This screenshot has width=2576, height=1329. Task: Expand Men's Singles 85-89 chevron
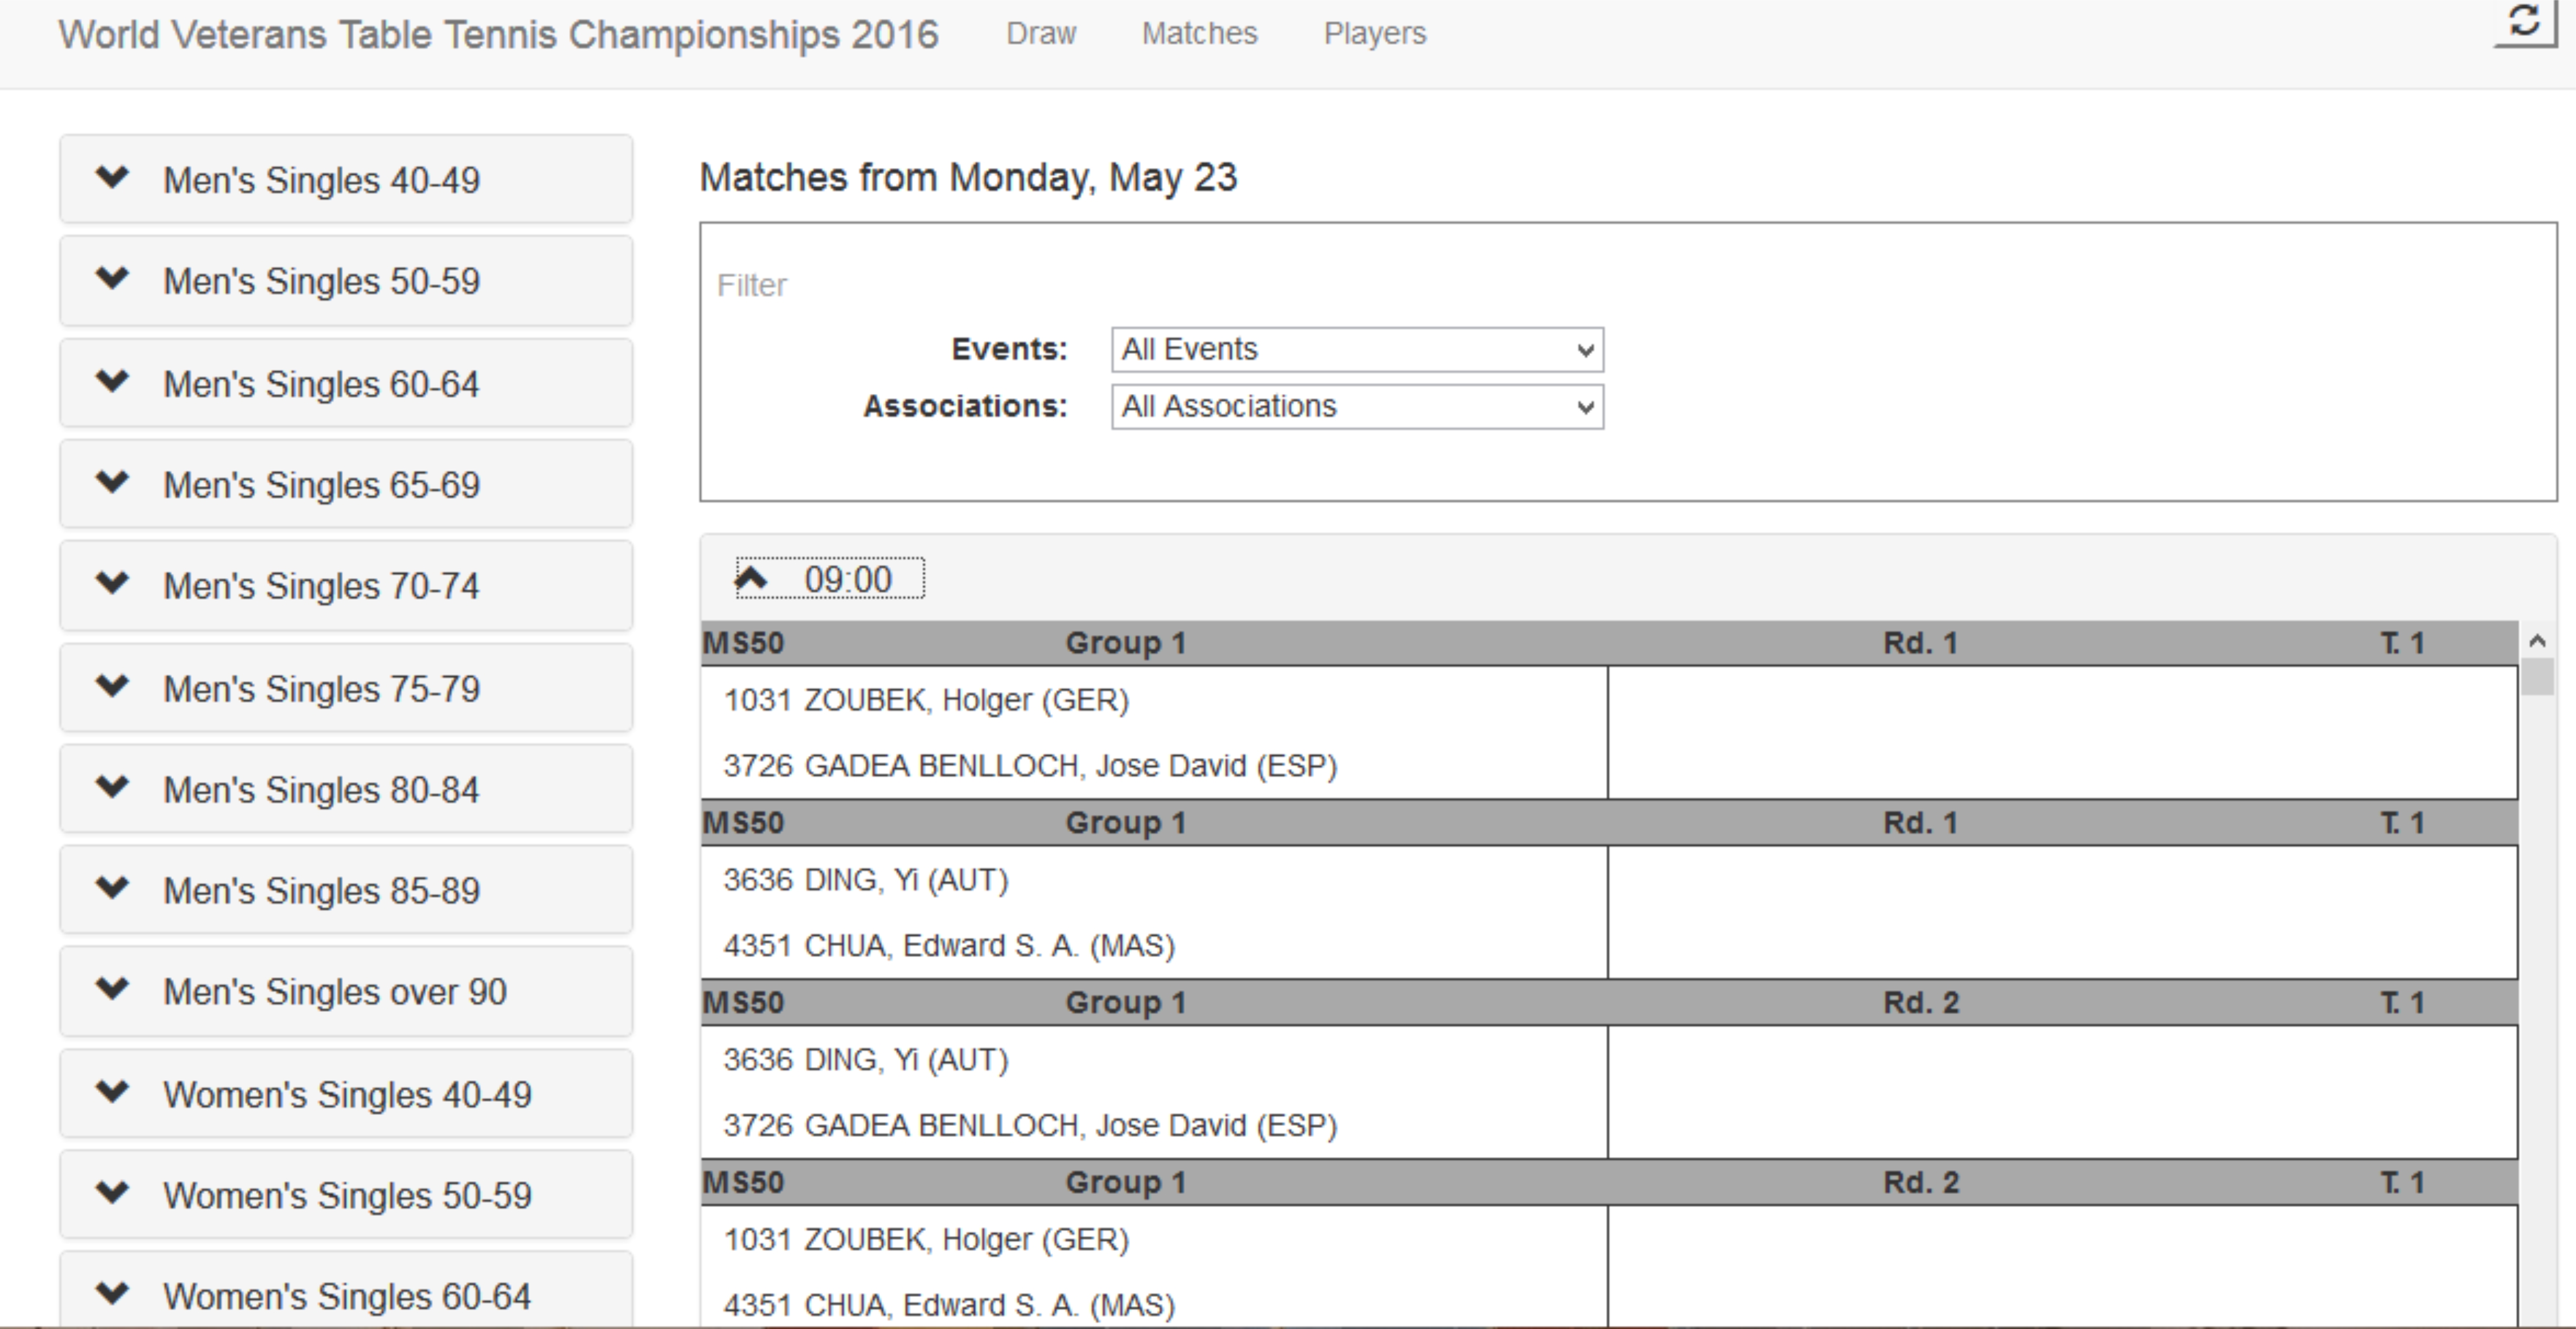(113, 889)
